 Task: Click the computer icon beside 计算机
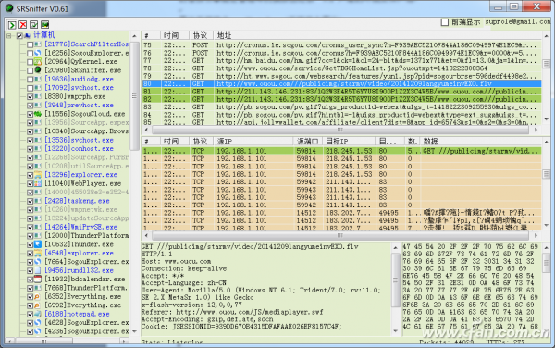coord(27,35)
